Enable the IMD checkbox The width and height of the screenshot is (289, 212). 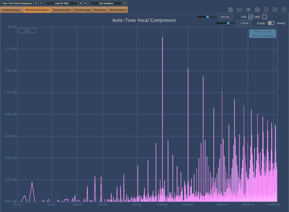click(x=264, y=17)
